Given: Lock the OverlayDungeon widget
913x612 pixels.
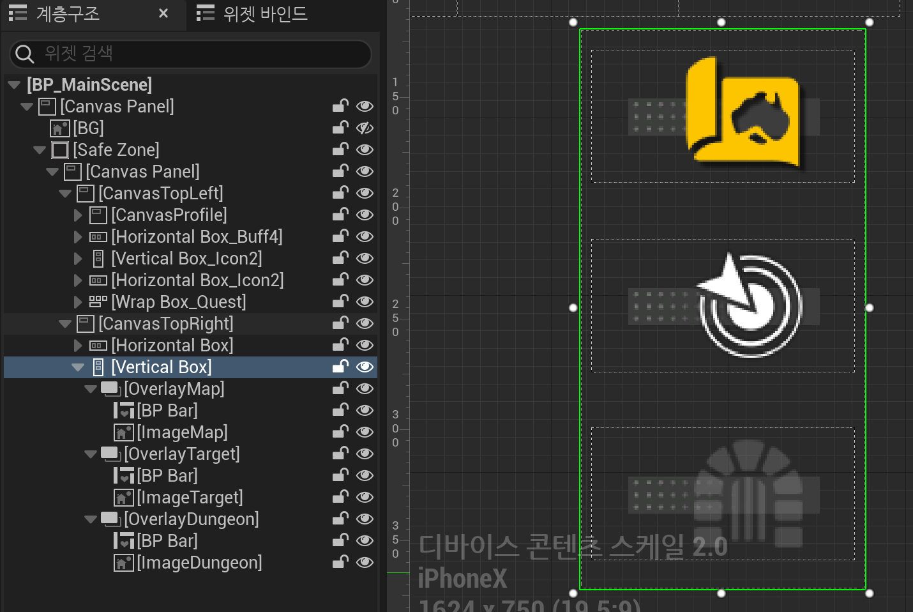Looking at the screenshot, I should (340, 518).
